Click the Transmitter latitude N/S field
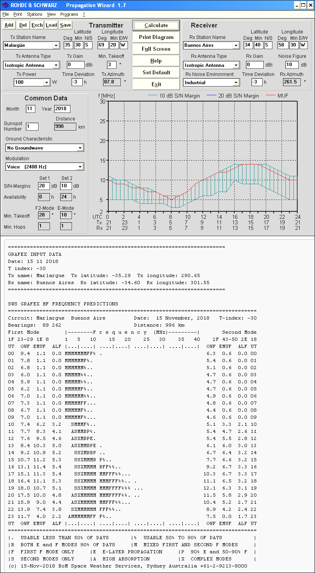This screenshot has width=315, height=573. click(x=88, y=45)
